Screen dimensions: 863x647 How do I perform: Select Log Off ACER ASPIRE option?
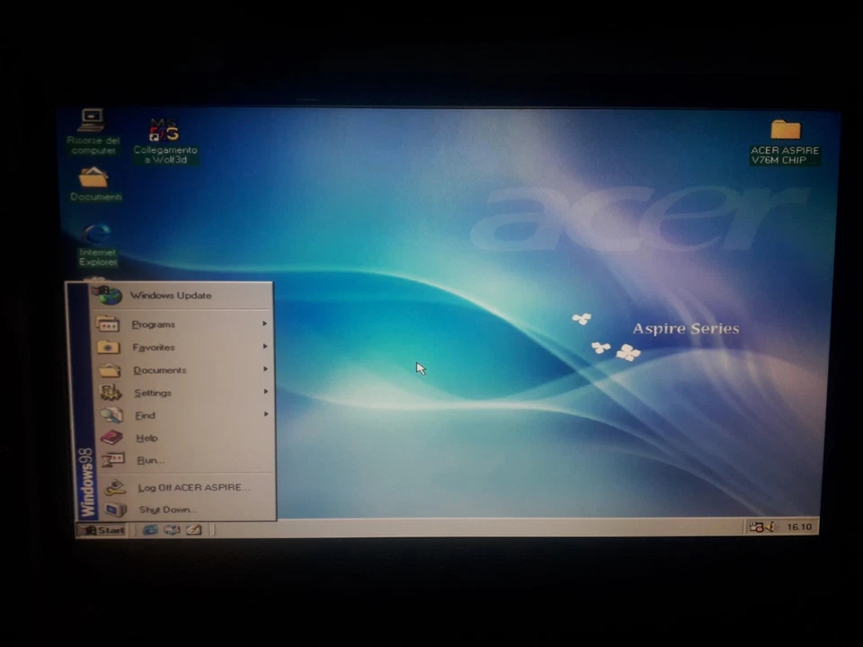coord(193,487)
